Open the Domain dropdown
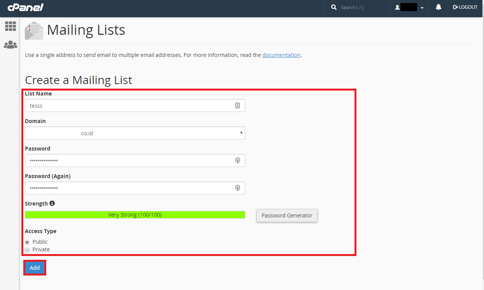 [135, 133]
